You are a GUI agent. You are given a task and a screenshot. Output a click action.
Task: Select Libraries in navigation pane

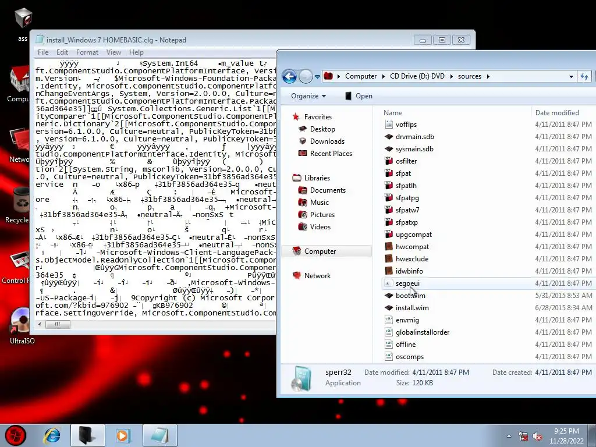(317, 178)
